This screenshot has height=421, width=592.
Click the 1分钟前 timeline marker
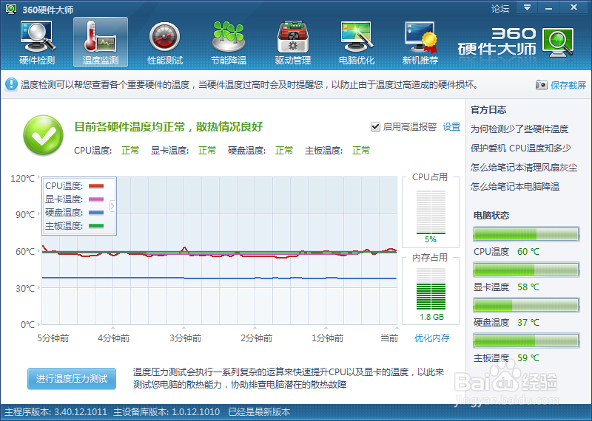pyautogui.click(x=327, y=338)
